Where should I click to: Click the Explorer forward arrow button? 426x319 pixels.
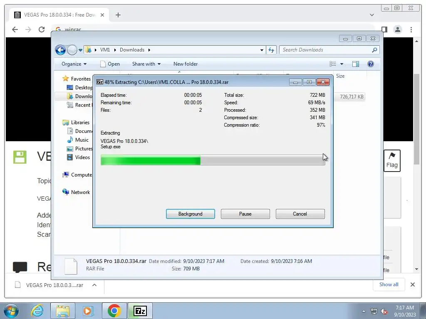[72, 50]
